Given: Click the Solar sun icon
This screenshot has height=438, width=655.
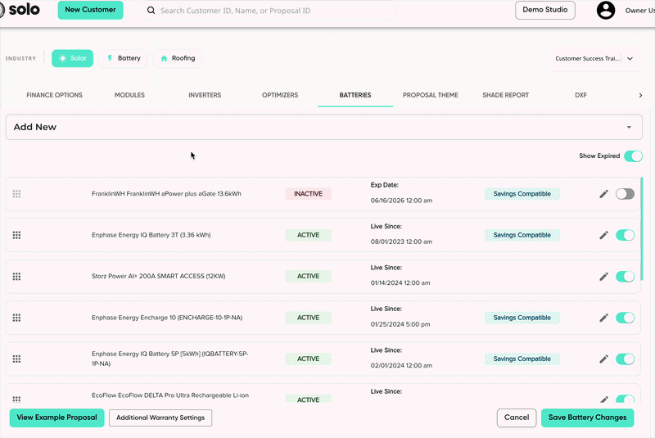Looking at the screenshot, I should (63, 58).
